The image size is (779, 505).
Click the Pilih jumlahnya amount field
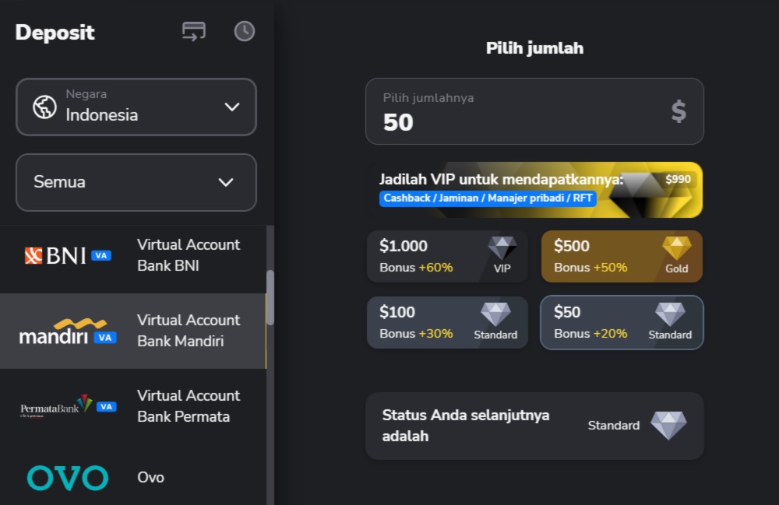coord(514,112)
